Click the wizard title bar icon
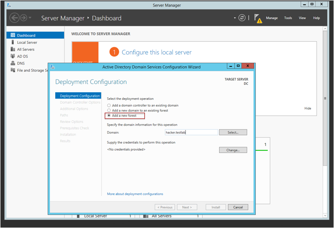Image resolution: width=334 pixels, height=228 pixels. click(53, 67)
